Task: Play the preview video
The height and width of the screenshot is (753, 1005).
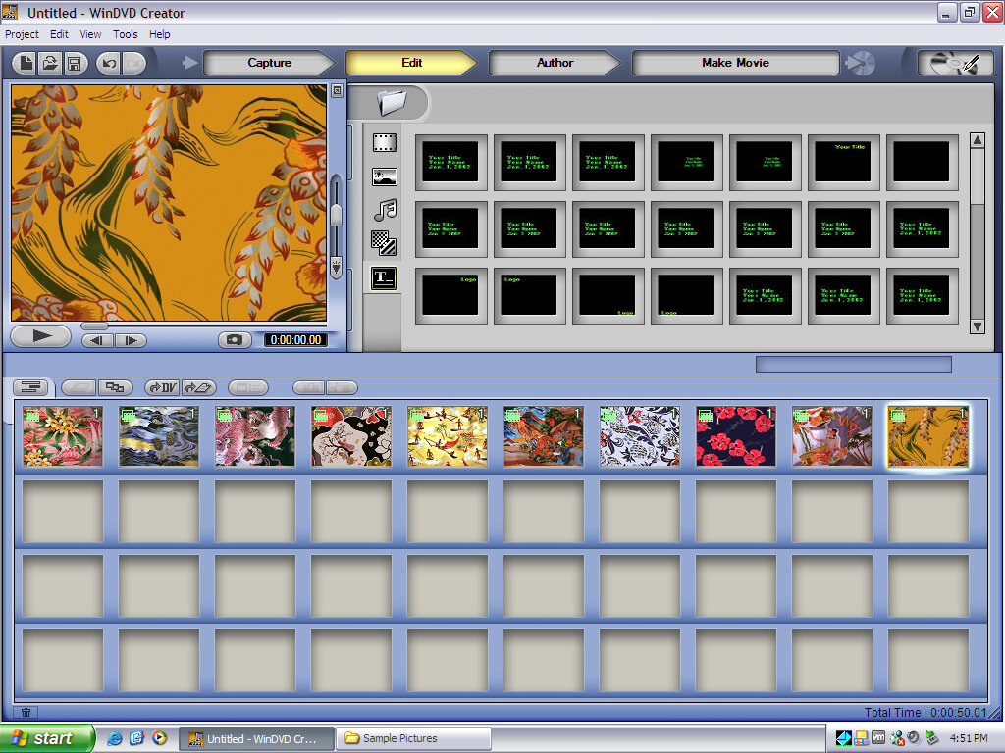Action: click(41, 336)
